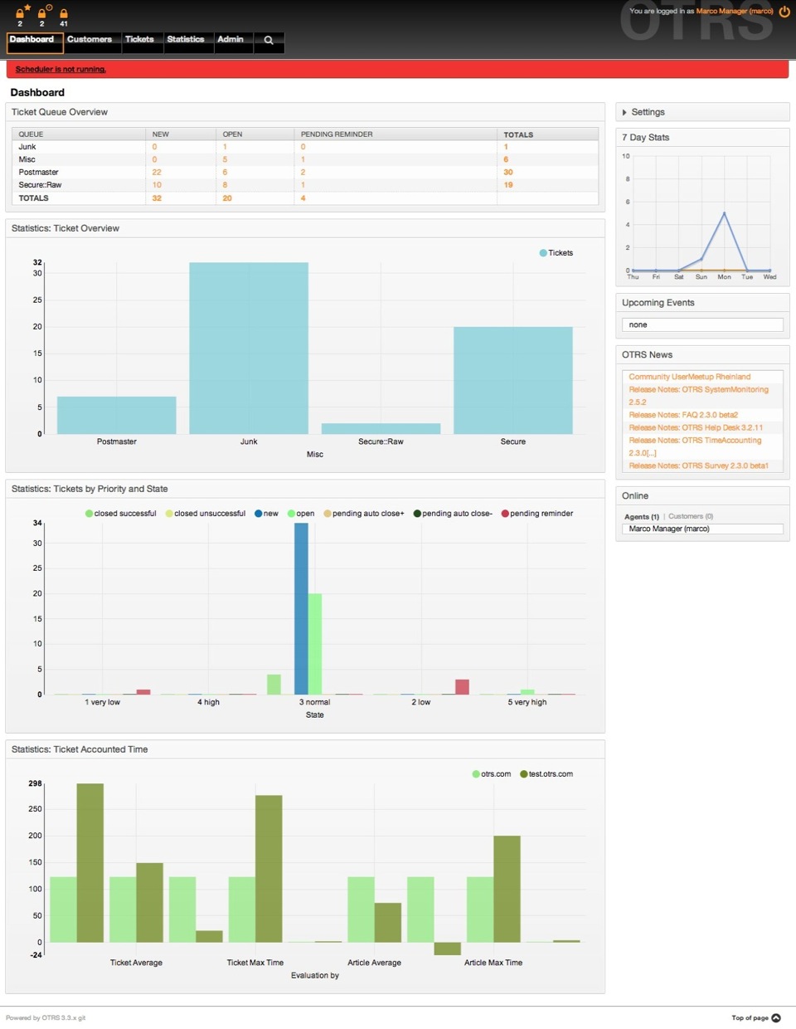Open locked tickets with new articles (star lock)
Viewport: 796px width, 1029px height.
click(x=21, y=12)
